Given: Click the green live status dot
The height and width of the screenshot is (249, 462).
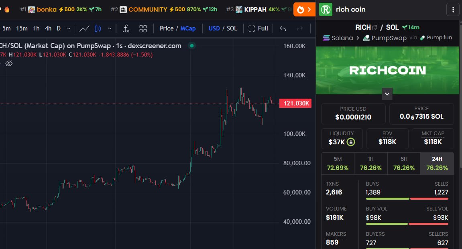Looking at the screenshot, I should coord(192,46).
